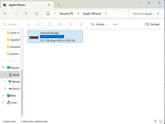165x124 pixels.
Task: Click the Cut scissors icon
Action: click(29, 24)
